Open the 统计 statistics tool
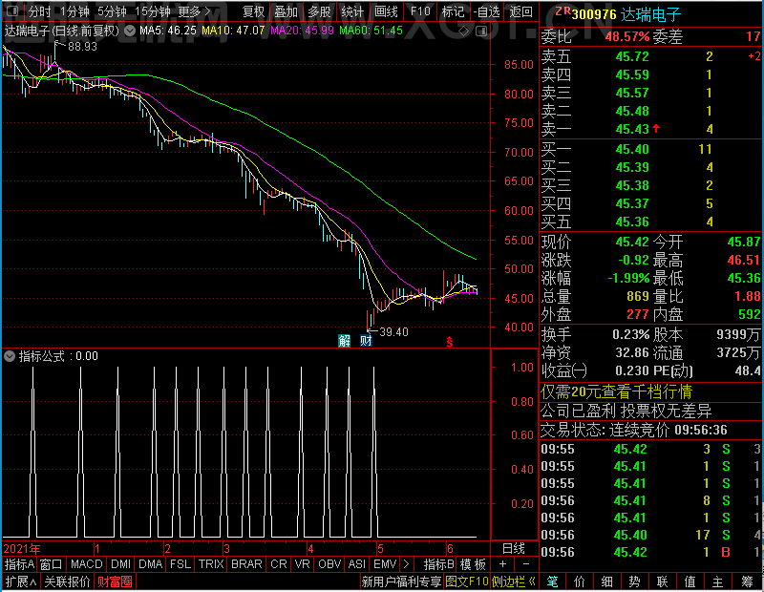This screenshot has width=764, height=592. click(x=352, y=11)
